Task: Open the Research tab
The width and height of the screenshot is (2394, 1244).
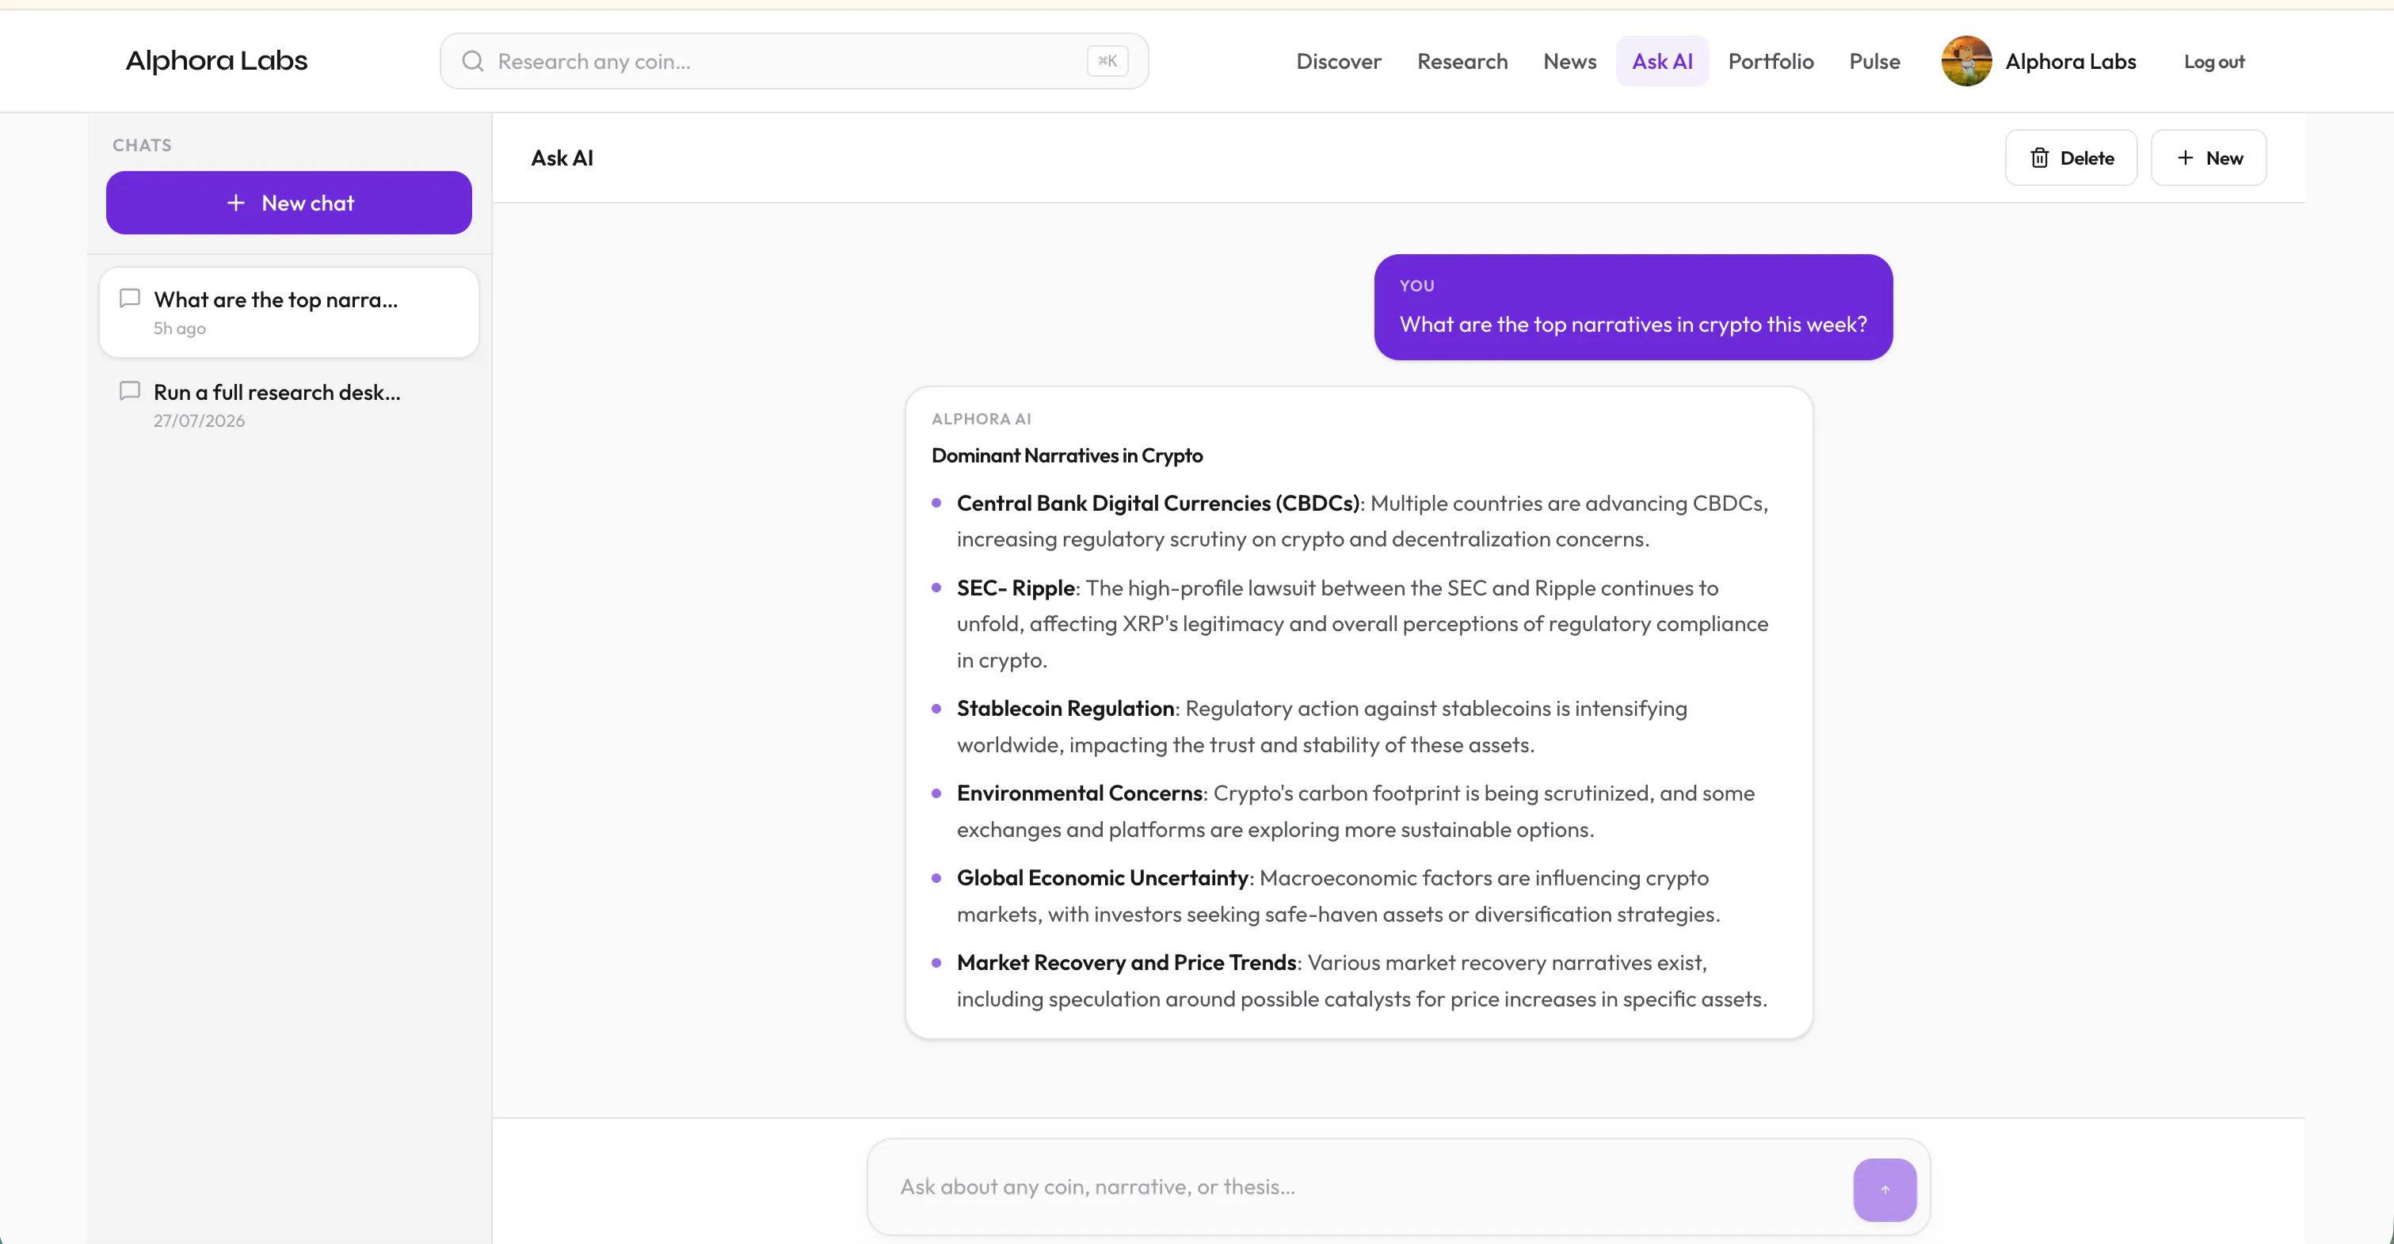Action: [1462, 61]
